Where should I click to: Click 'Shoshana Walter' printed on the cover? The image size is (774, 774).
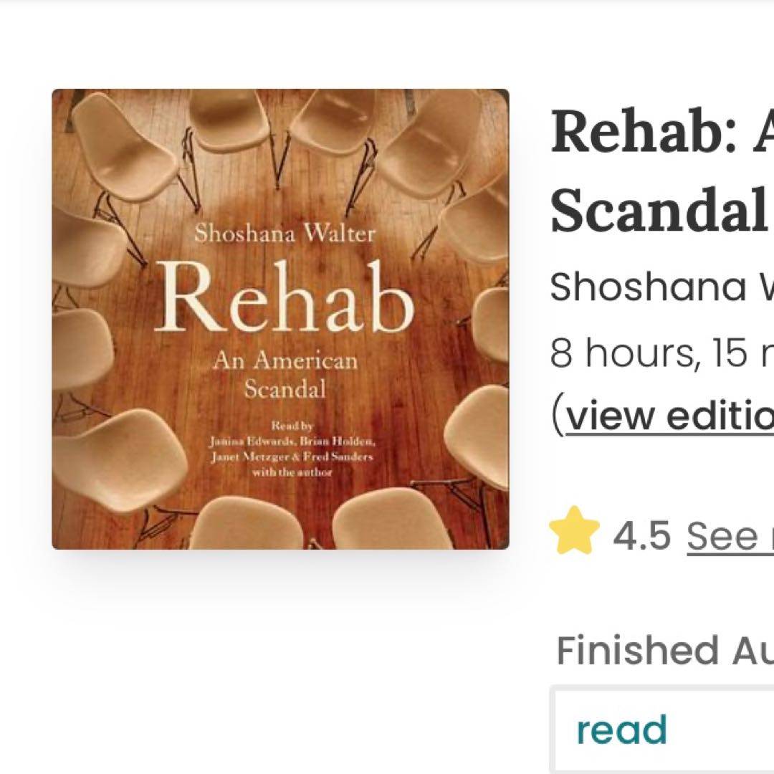(x=285, y=234)
